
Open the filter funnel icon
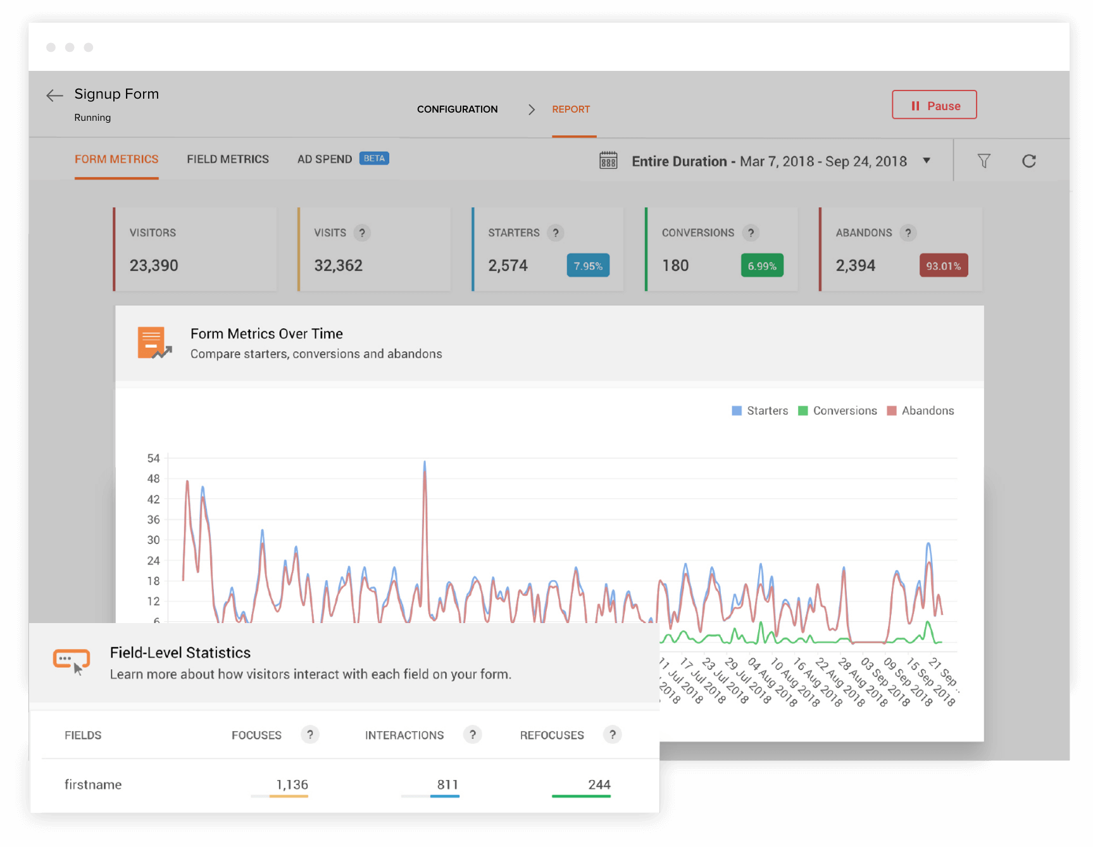(x=984, y=161)
